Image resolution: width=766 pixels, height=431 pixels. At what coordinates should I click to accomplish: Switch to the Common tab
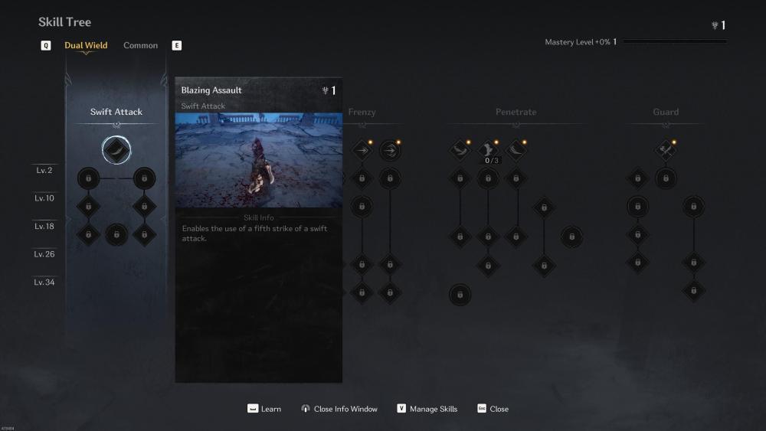click(x=141, y=45)
